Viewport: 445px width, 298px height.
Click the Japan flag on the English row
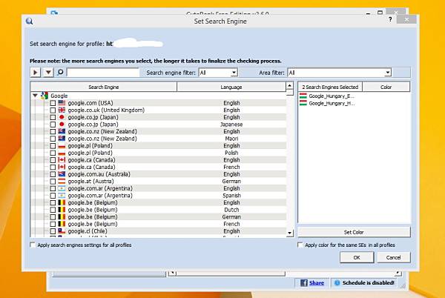[62, 117]
